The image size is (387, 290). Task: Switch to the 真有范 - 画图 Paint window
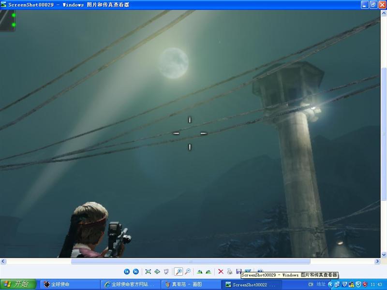coord(190,285)
